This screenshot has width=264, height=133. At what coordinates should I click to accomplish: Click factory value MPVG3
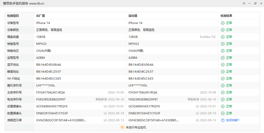pyautogui.click(x=41, y=44)
